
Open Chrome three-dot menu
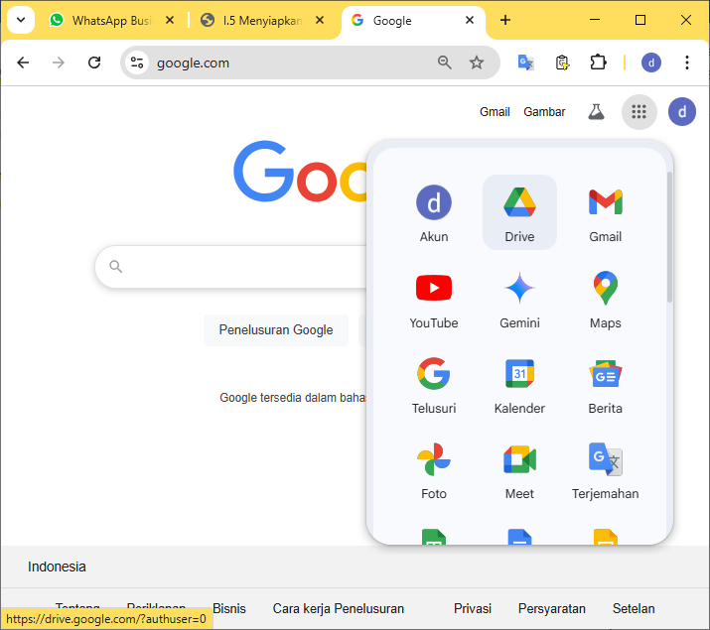click(686, 63)
